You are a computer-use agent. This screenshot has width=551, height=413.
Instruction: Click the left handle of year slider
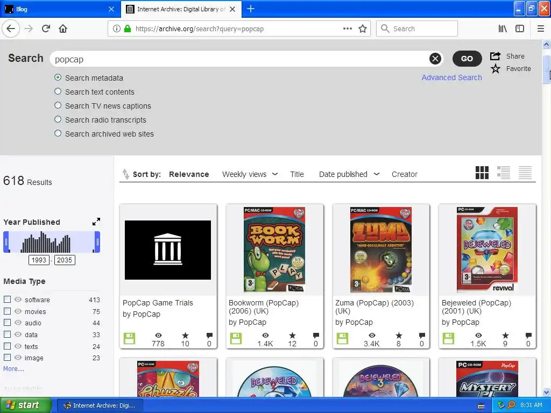coord(6,242)
